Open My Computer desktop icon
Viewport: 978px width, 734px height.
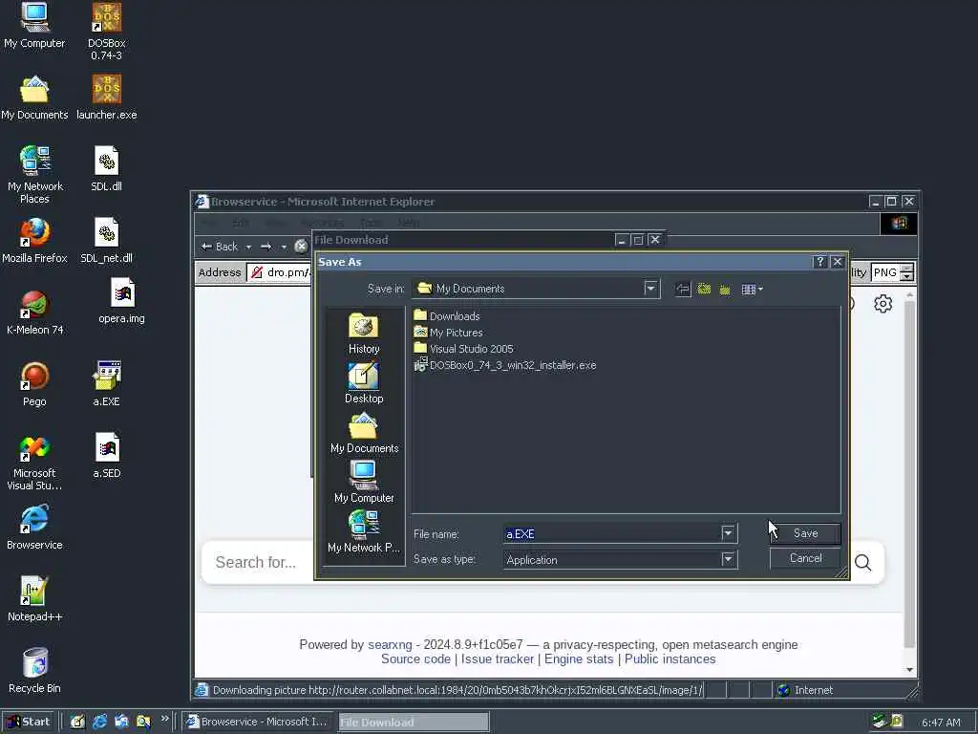pos(34,26)
